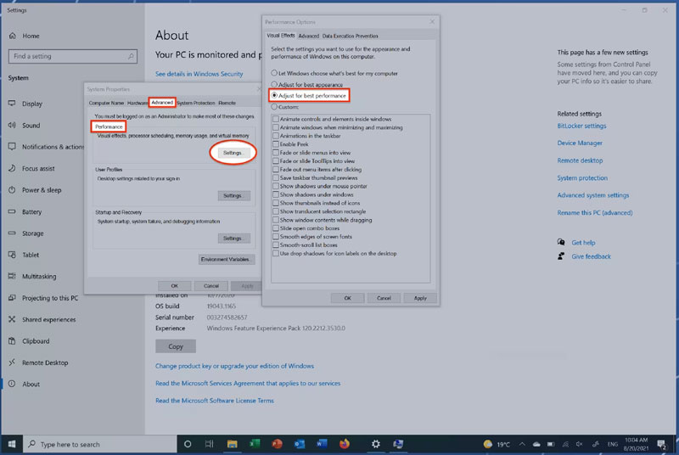Image resolution: width=679 pixels, height=455 pixels.
Task: Select Adjust for best performance
Action: pos(274,95)
